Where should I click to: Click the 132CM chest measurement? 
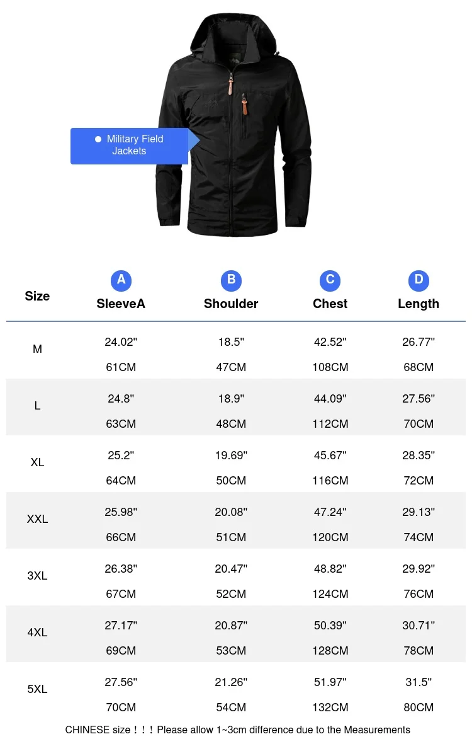(330, 707)
